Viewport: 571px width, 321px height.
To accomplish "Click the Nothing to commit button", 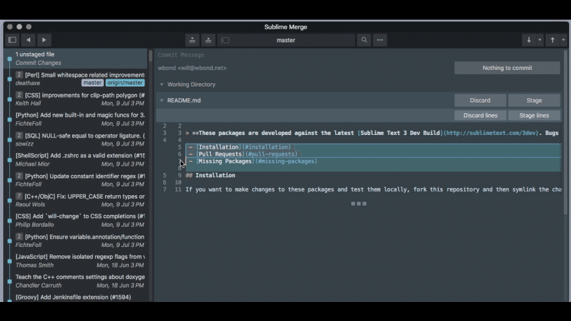I will (507, 68).
